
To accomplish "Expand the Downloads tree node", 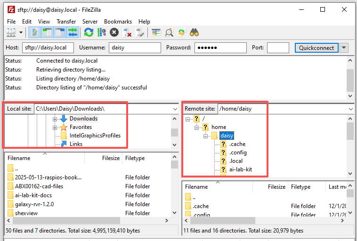I will (55, 119).
